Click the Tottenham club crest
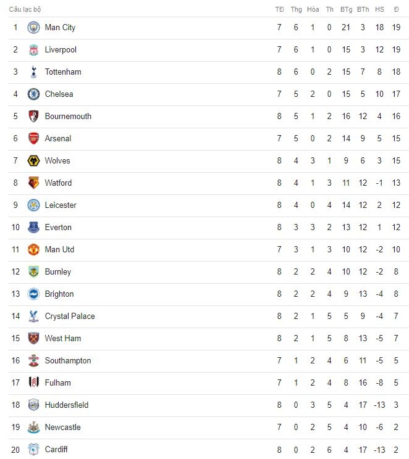 pos(33,72)
